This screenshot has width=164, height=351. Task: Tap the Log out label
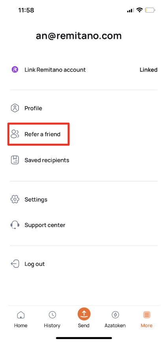pyautogui.click(x=35, y=264)
